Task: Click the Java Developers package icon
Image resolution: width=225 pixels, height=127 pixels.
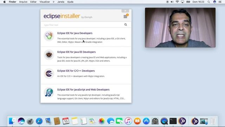Action: coord(49,36)
